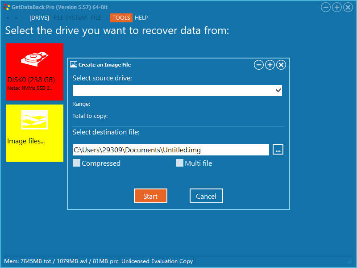Click the Create an Image File dialog icon
The height and width of the screenshot is (268, 357).
[x=74, y=65]
